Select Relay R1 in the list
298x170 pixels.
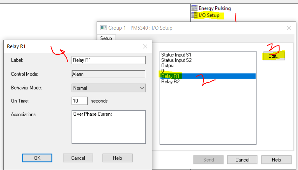click(208, 76)
